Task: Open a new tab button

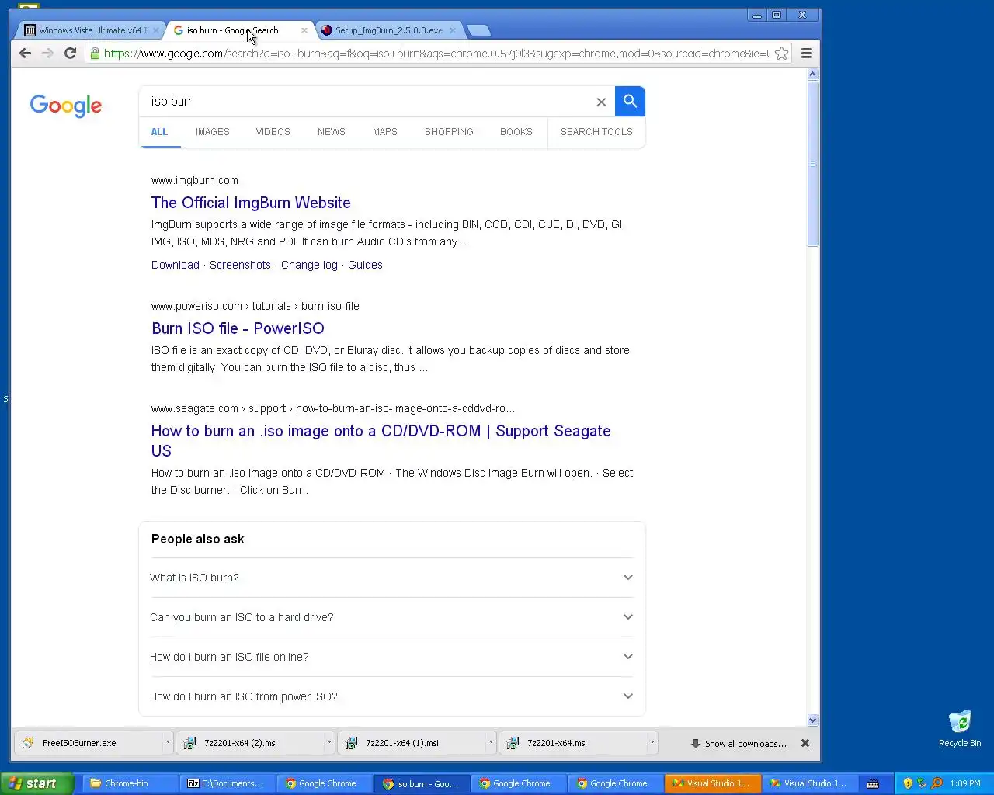Action: pyautogui.click(x=479, y=30)
